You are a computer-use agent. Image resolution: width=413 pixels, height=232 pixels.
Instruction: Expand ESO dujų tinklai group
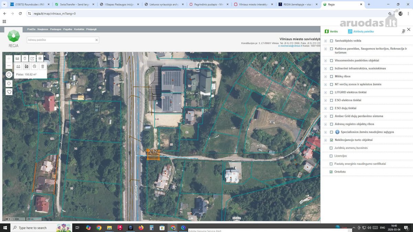(x=326, y=108)
